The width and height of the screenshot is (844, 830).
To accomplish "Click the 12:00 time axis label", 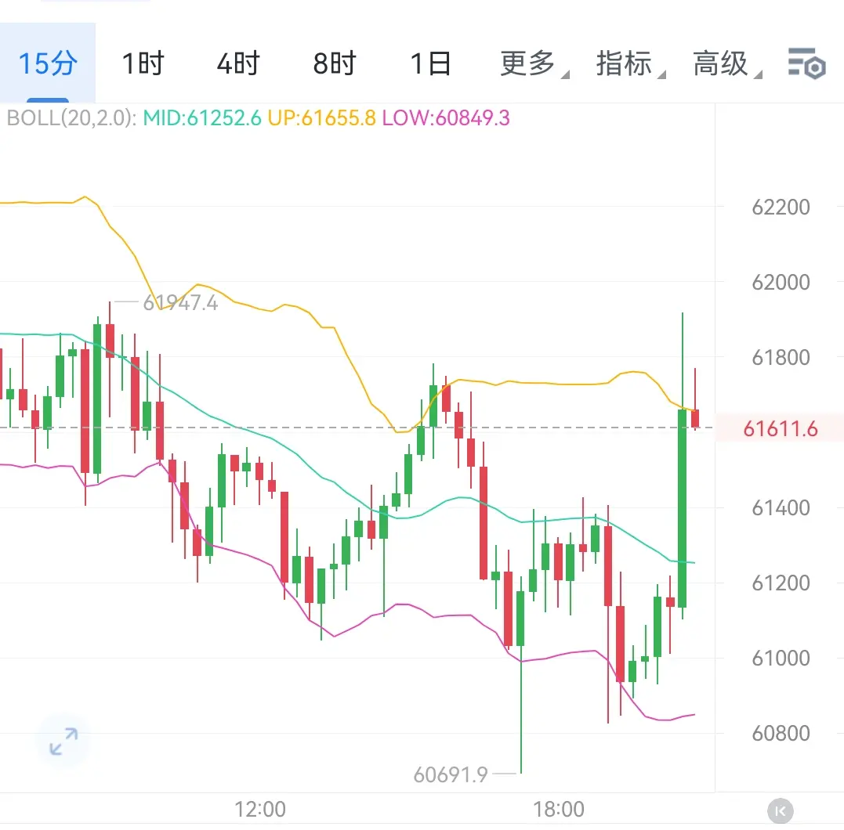I will point(260,809).
